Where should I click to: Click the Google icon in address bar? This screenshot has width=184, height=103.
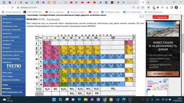(x=134, y=7)
